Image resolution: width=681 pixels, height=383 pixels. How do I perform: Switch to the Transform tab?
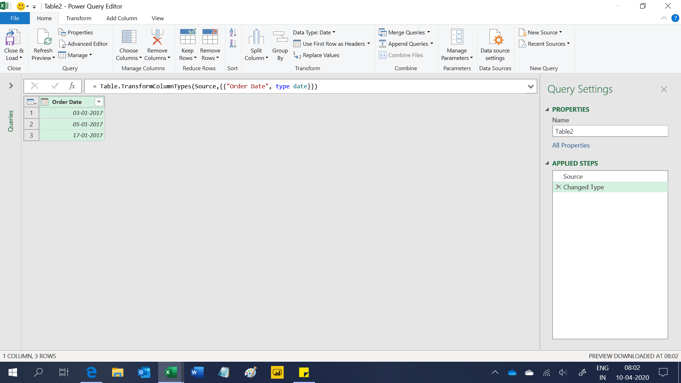click(79, 18)
